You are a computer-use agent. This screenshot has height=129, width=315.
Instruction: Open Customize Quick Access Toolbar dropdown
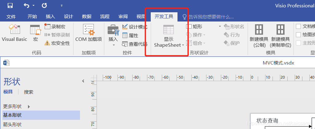point(62,6)
